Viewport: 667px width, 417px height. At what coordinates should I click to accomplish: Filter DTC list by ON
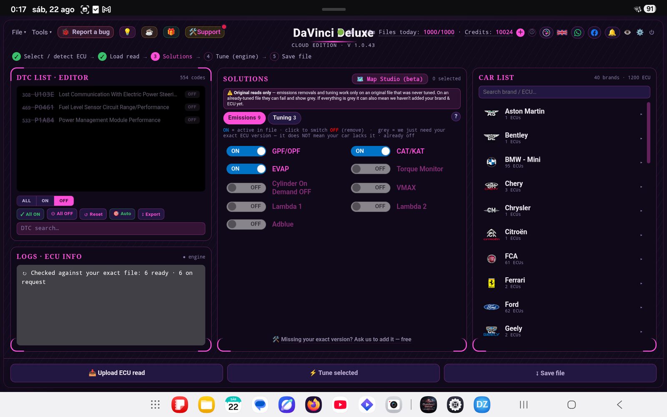coord(45,201)
